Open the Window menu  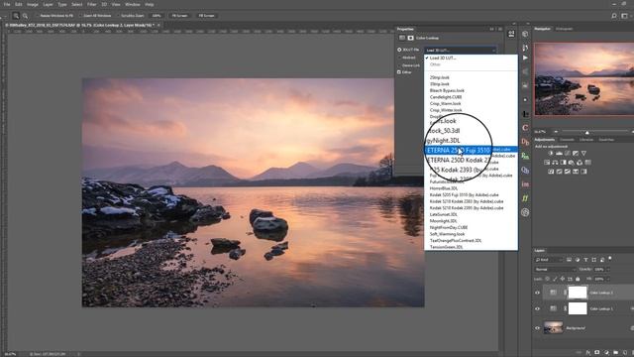coord(132,4)
